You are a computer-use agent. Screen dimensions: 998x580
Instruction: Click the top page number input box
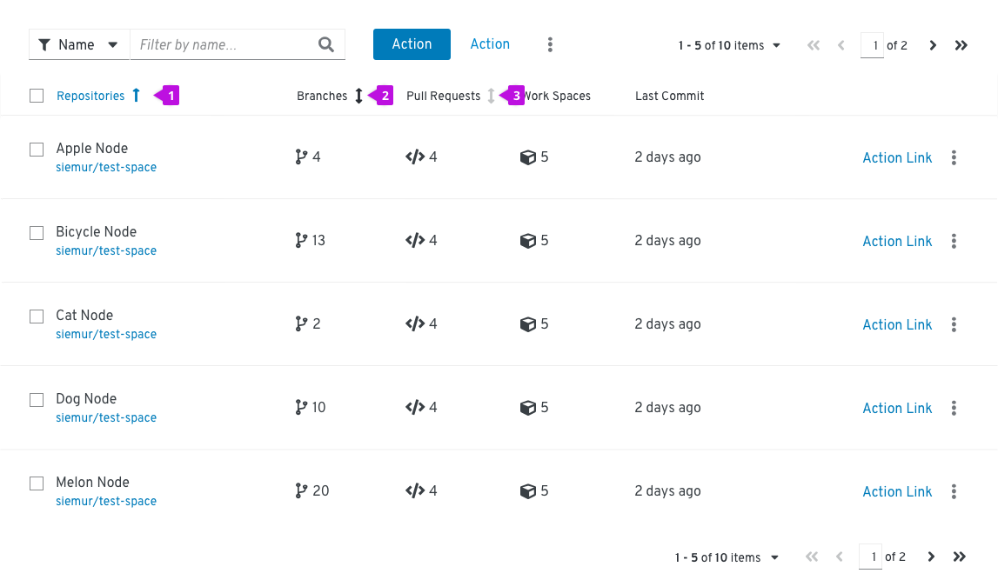pos(872,45)
